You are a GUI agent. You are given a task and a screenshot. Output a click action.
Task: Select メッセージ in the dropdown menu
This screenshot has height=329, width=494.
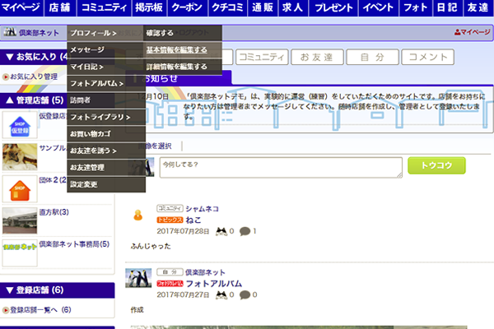pos(106,49)
